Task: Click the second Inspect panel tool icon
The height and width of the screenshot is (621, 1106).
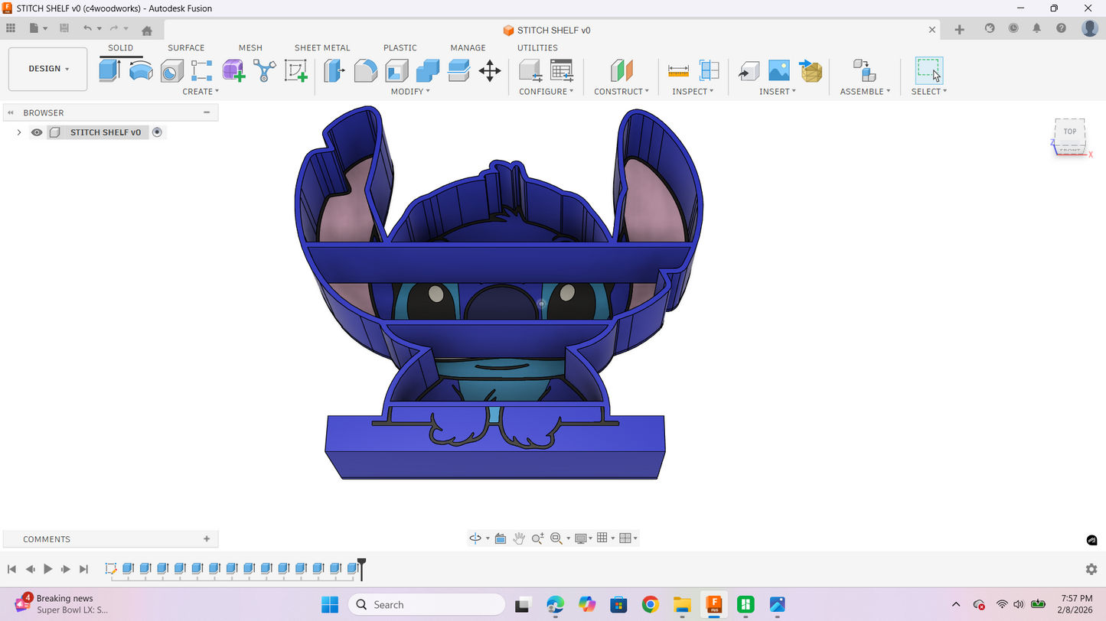Action: [710, 70]
